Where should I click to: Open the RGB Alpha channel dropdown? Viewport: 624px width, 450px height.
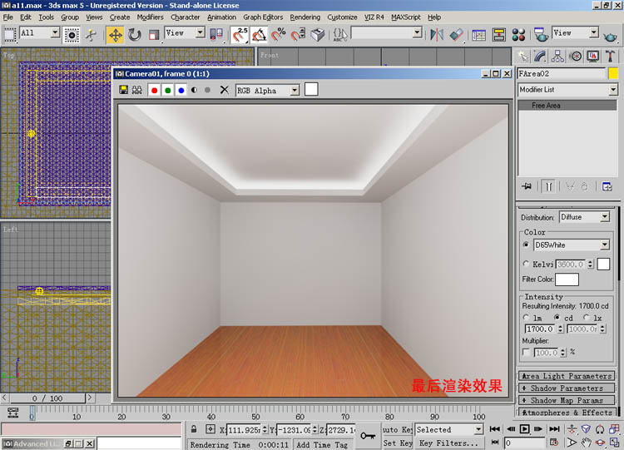(x=267, y=90)
